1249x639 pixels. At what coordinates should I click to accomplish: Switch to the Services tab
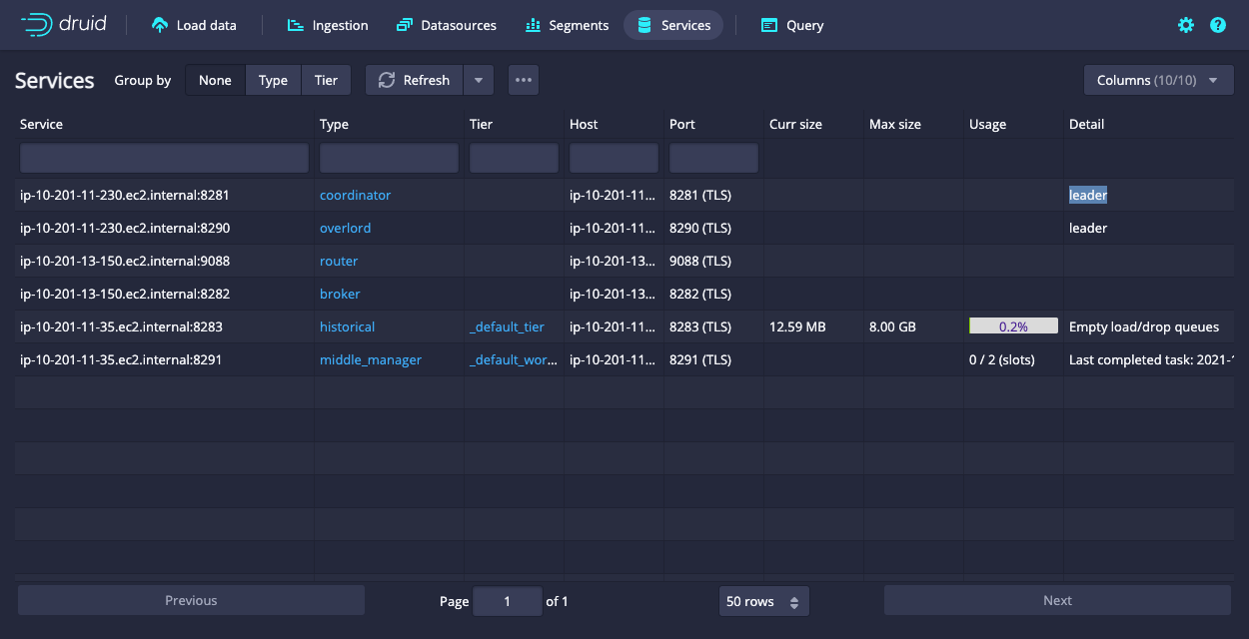672,25
